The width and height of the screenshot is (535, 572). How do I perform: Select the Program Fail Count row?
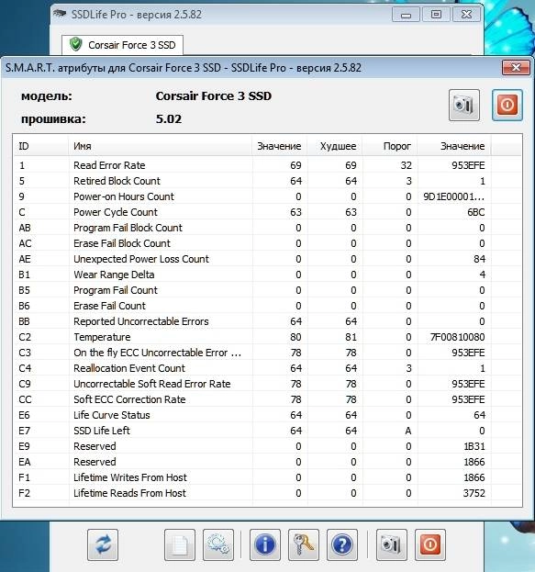(267, 290)
